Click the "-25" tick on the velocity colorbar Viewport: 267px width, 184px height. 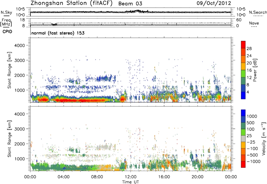[252, 142]
